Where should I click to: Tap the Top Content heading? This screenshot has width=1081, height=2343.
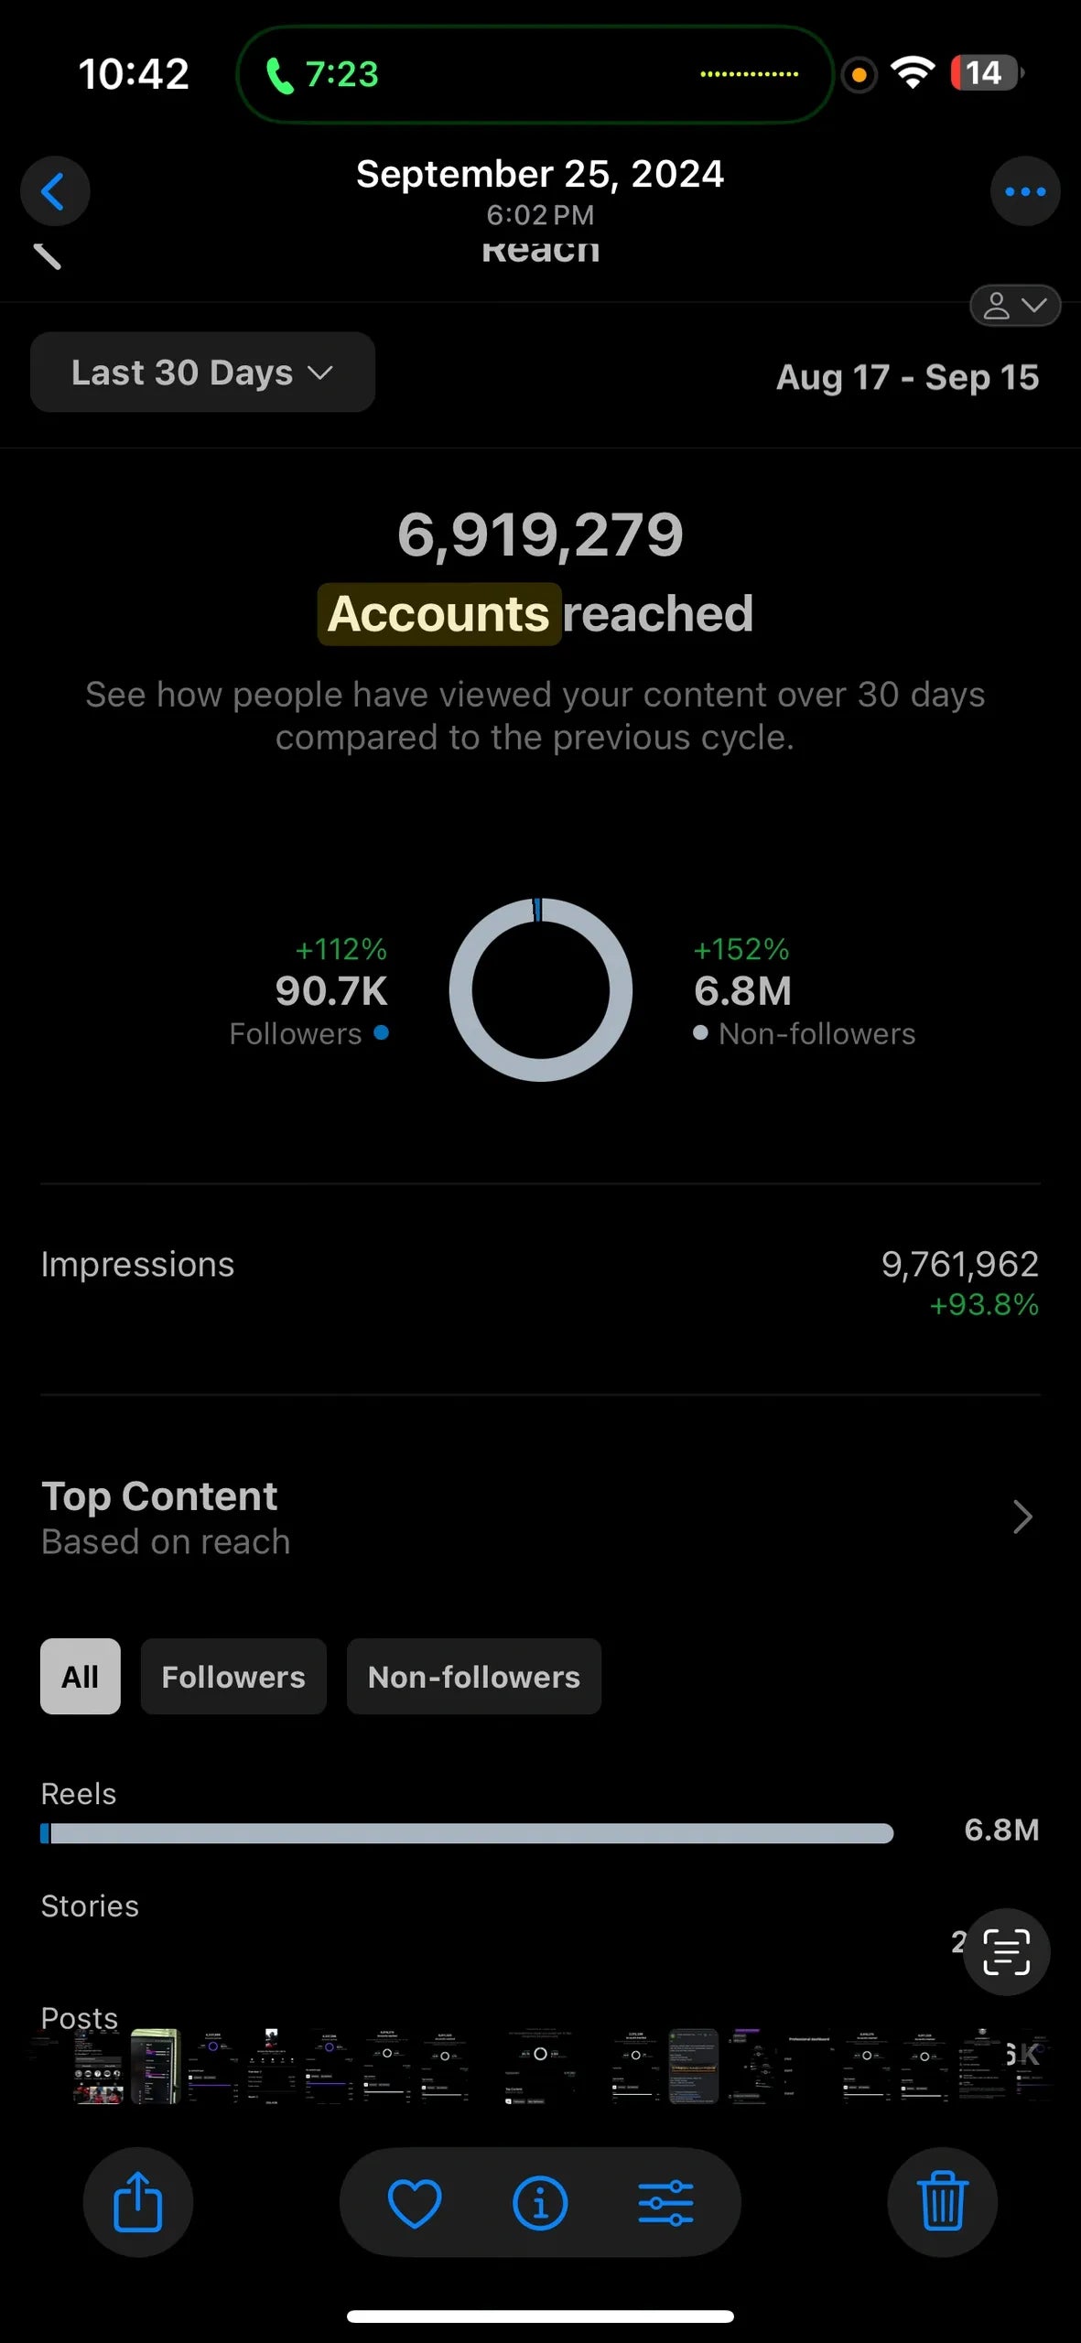[x=159, y=1496]
